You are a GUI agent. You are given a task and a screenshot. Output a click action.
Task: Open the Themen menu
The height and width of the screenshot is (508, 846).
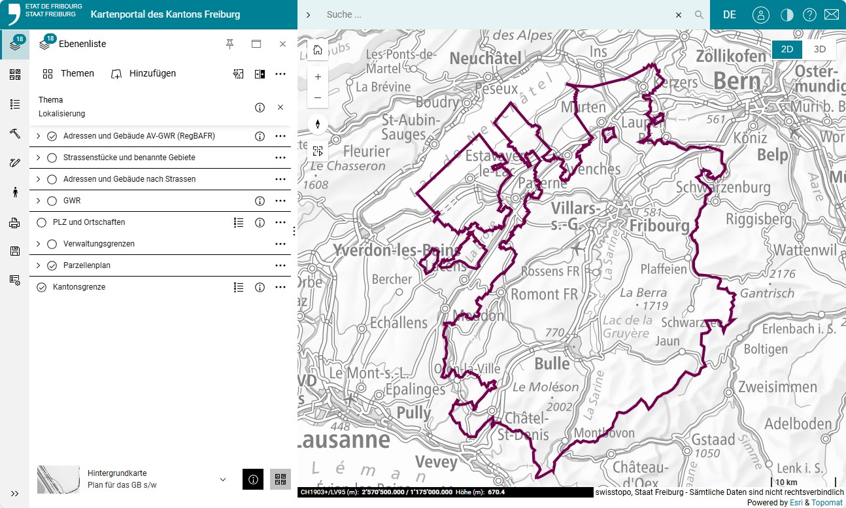click(69, 73)
